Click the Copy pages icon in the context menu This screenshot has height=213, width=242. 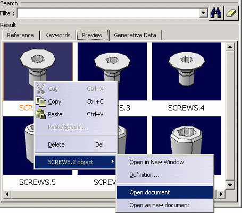click(41, 101)
